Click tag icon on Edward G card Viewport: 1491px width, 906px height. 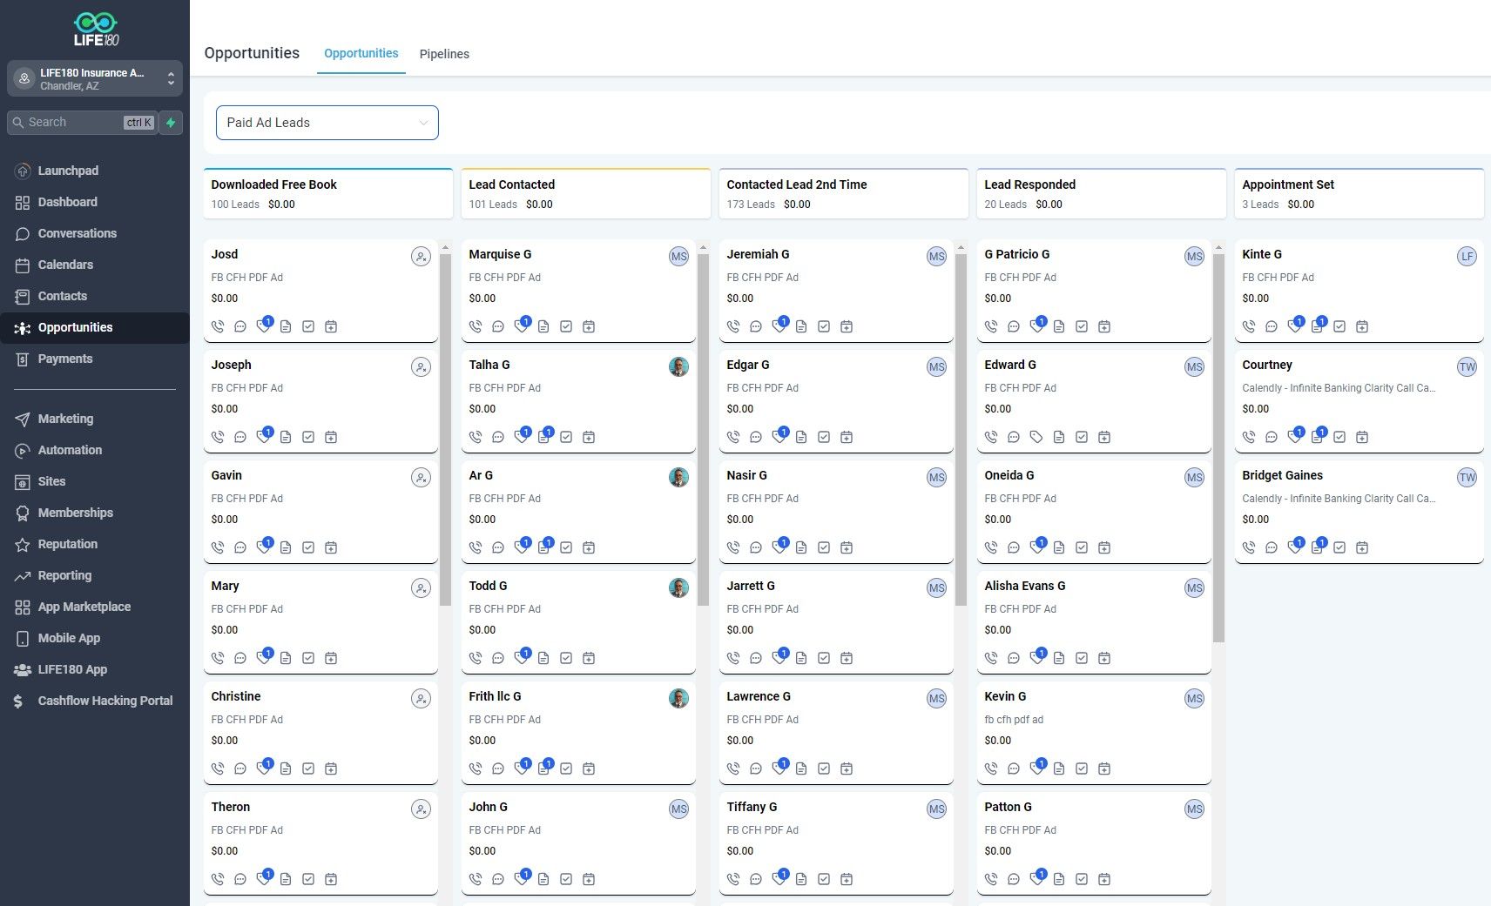[x=1036, y=437]
